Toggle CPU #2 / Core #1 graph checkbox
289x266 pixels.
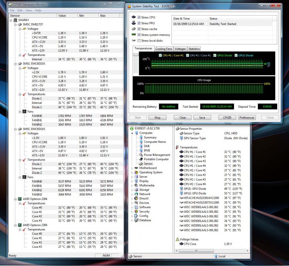pyautogui.click(x=187, y=56)
